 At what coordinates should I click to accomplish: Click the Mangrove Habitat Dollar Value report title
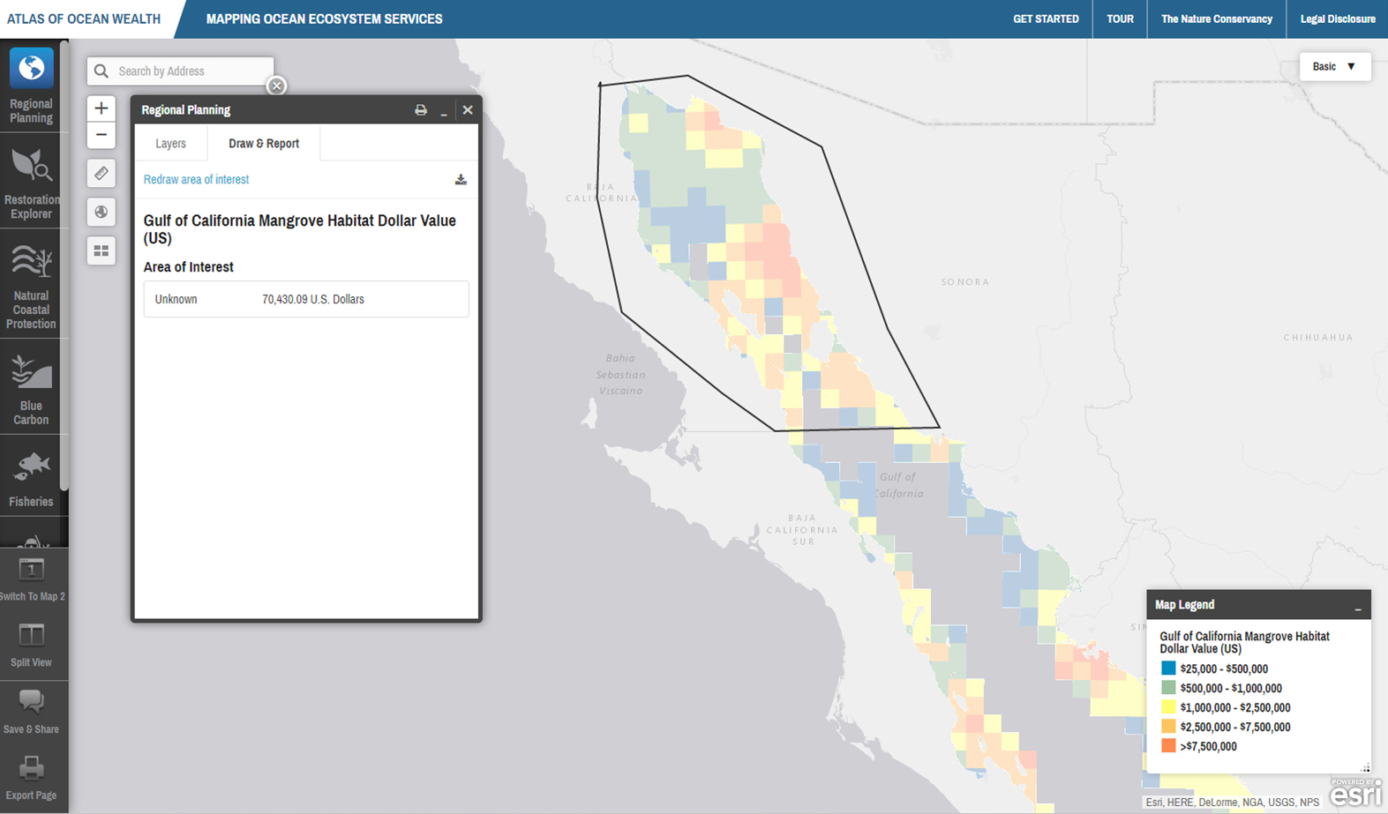[300, 229]
